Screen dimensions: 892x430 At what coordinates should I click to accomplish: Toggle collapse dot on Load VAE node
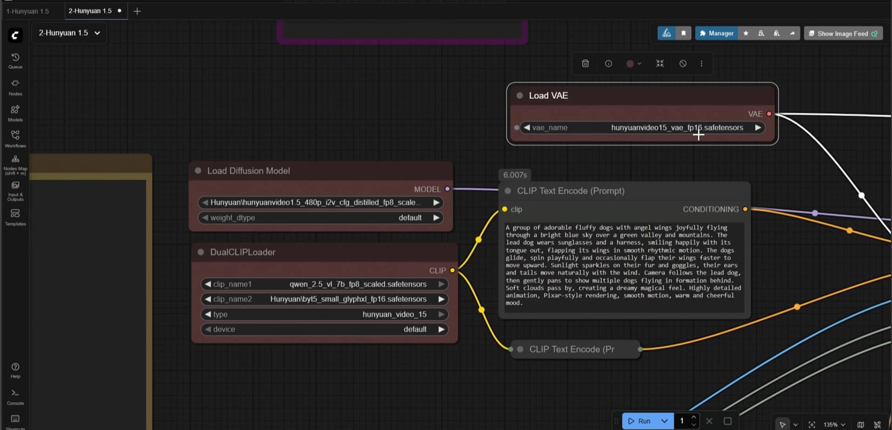(520, 96)
